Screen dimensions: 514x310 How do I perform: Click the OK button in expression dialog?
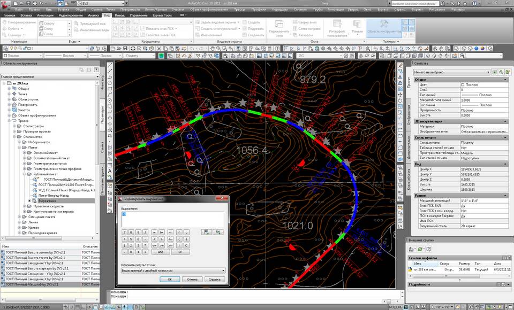pos(169,279)
